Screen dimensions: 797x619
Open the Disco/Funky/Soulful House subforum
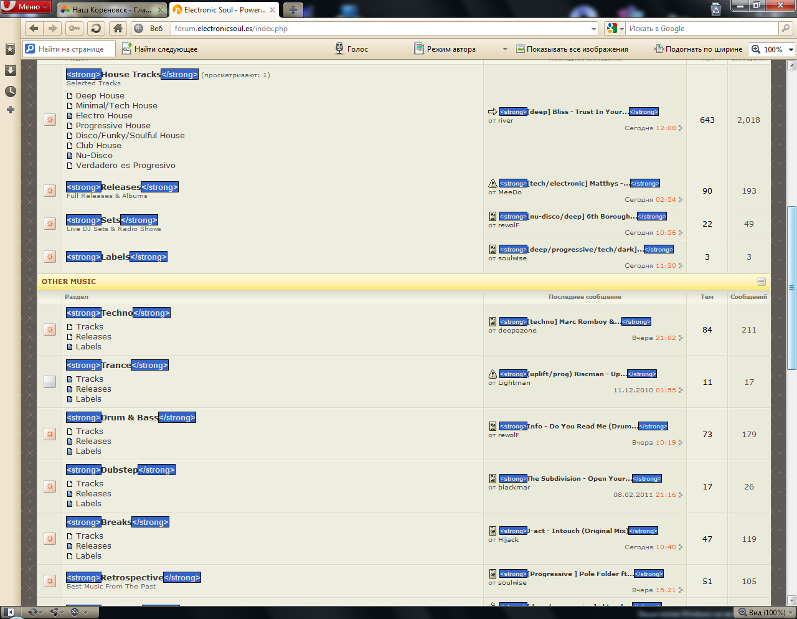(x=130, y=136)
